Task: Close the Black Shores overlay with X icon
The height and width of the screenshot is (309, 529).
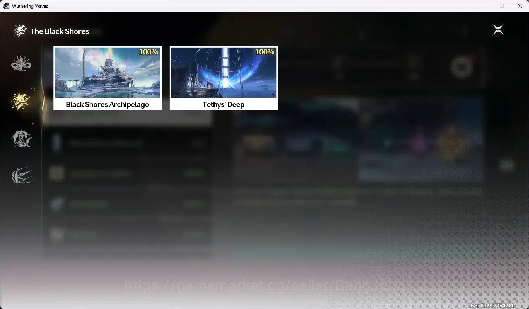Action: tap(498, 30)
